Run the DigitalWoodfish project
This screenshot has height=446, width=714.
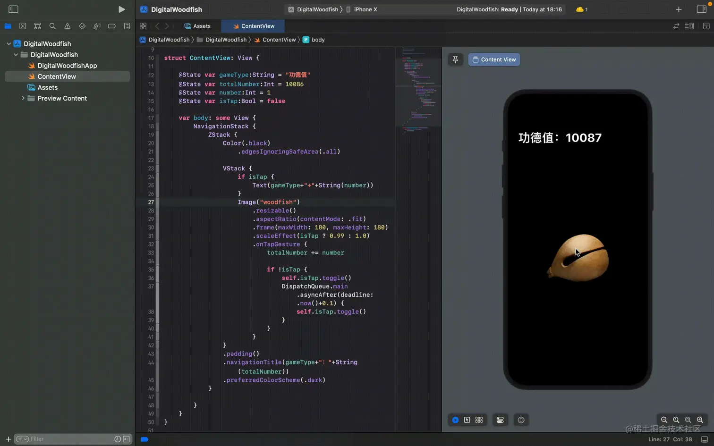(x=121, y=9)
